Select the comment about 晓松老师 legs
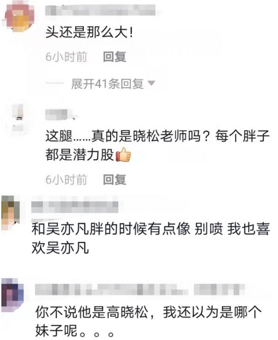 (x=158, y=146)
